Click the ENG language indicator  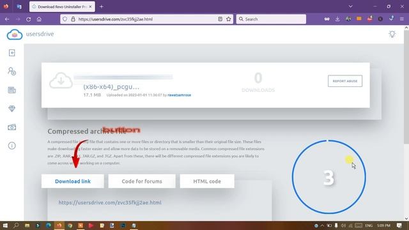point(369,226)
